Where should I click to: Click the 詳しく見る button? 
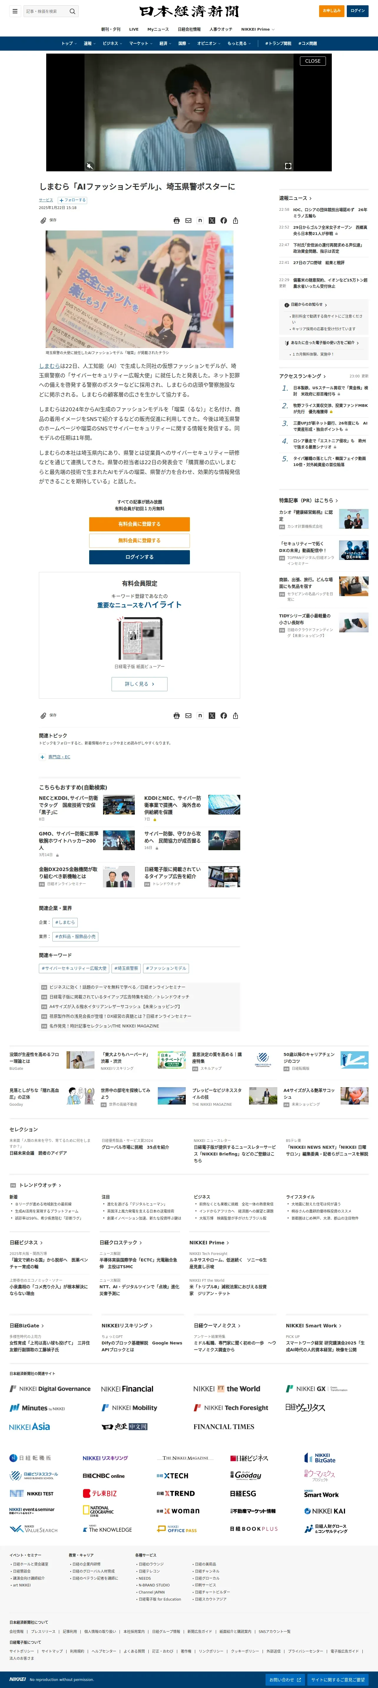[x=140, y=684]
